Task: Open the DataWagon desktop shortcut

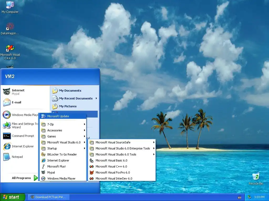Action: click(10, 28)
